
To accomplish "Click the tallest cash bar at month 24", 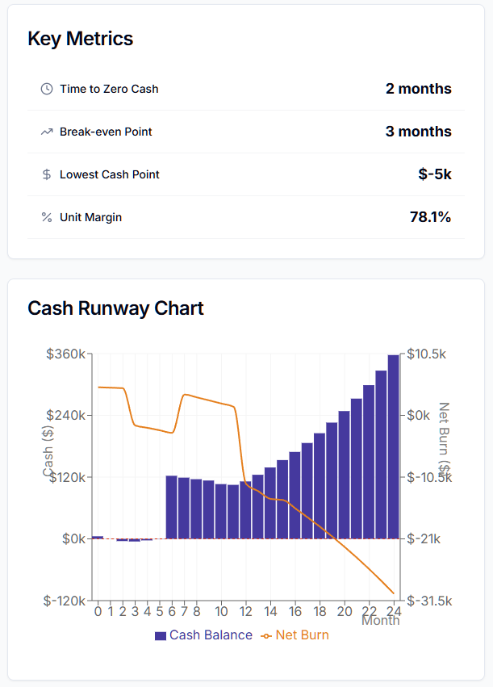I will 393,446.
